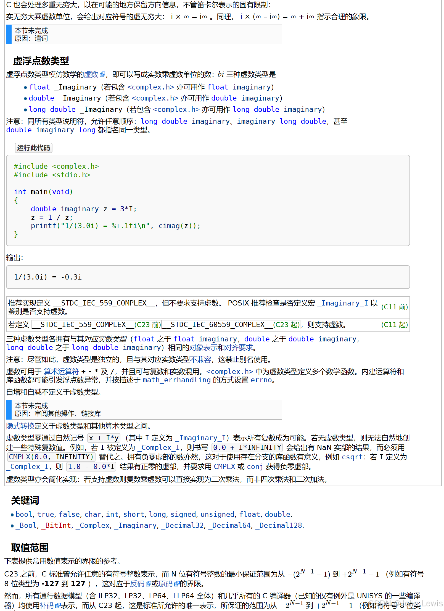The height and width of the screenshot is (611, 444).
Task: Open <complex.h> link in arithmetic paragraph
Action: click(230, 372)
